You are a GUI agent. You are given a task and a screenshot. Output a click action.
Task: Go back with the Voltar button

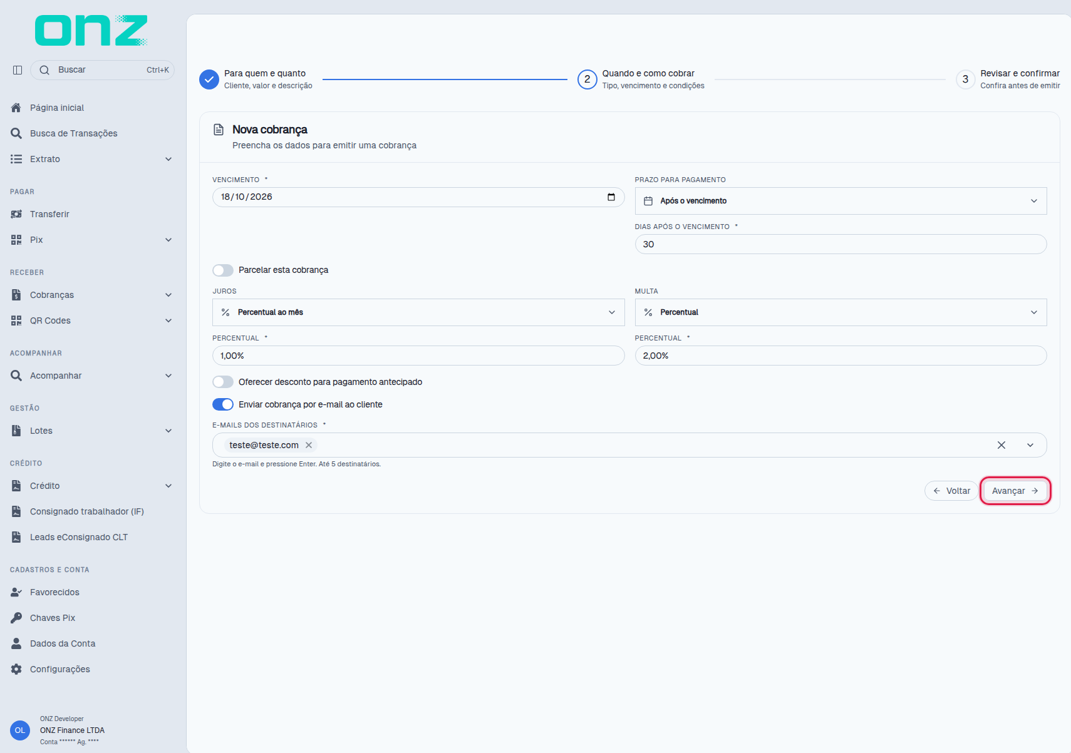click(x=951, y=491)
